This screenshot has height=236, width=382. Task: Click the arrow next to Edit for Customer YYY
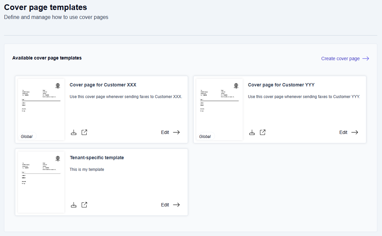tap(355, 132)
